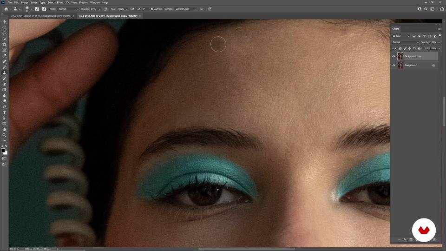
Task: Select the Eyedropper tool
Action: click(x=4, y=56)
